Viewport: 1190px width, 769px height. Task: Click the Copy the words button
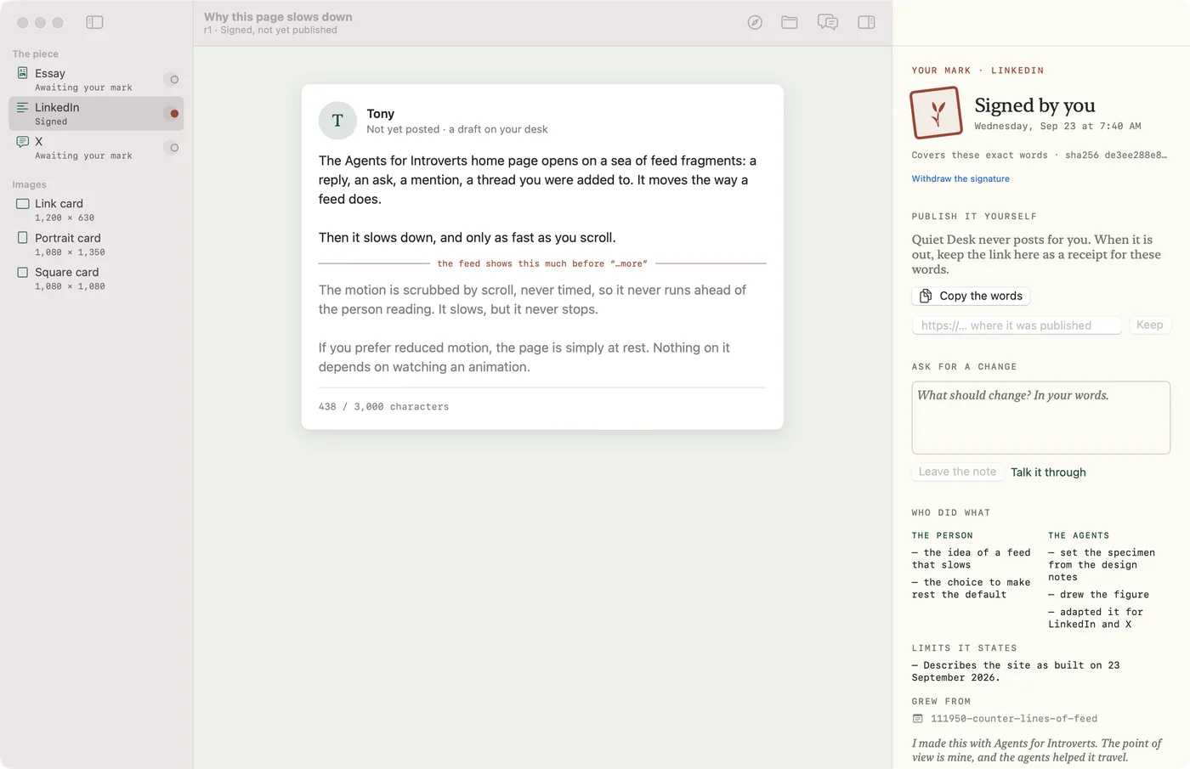[x=971, y=296]
